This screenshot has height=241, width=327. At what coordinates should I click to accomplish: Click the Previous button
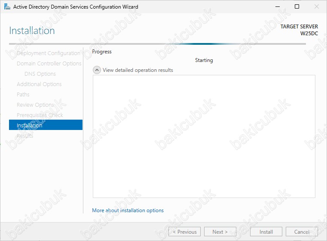[185, 232]
